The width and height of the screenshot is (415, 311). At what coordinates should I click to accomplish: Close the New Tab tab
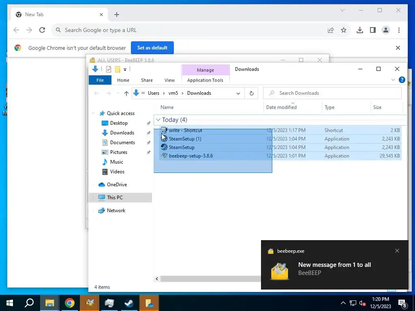click(x=101, y=15)
